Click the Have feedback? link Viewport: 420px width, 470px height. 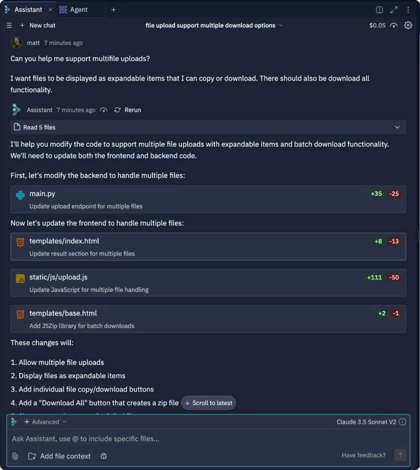(x=364, y=455)
